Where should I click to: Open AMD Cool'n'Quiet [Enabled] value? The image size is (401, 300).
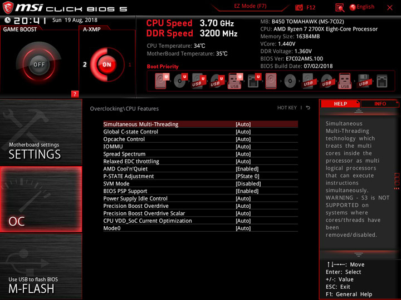point(247,169)
